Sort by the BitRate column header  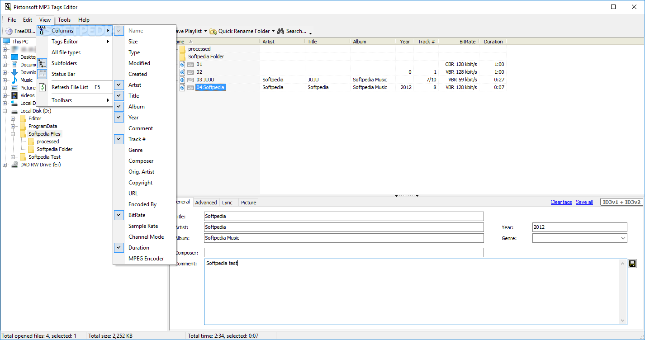click(x=459, y=42)
